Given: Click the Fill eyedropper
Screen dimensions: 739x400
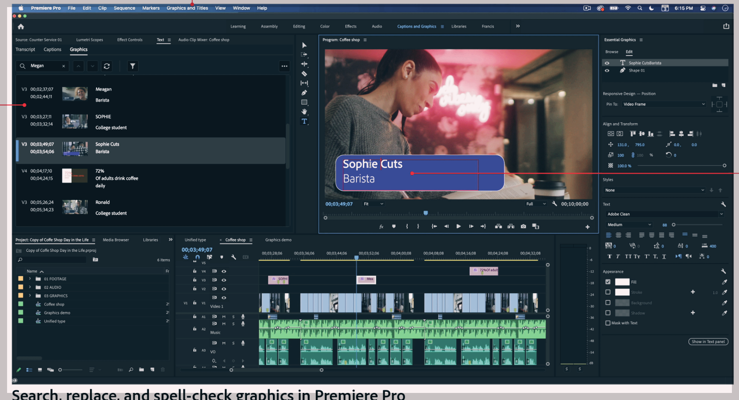Looking at the screenshot, I should (724, 282).
